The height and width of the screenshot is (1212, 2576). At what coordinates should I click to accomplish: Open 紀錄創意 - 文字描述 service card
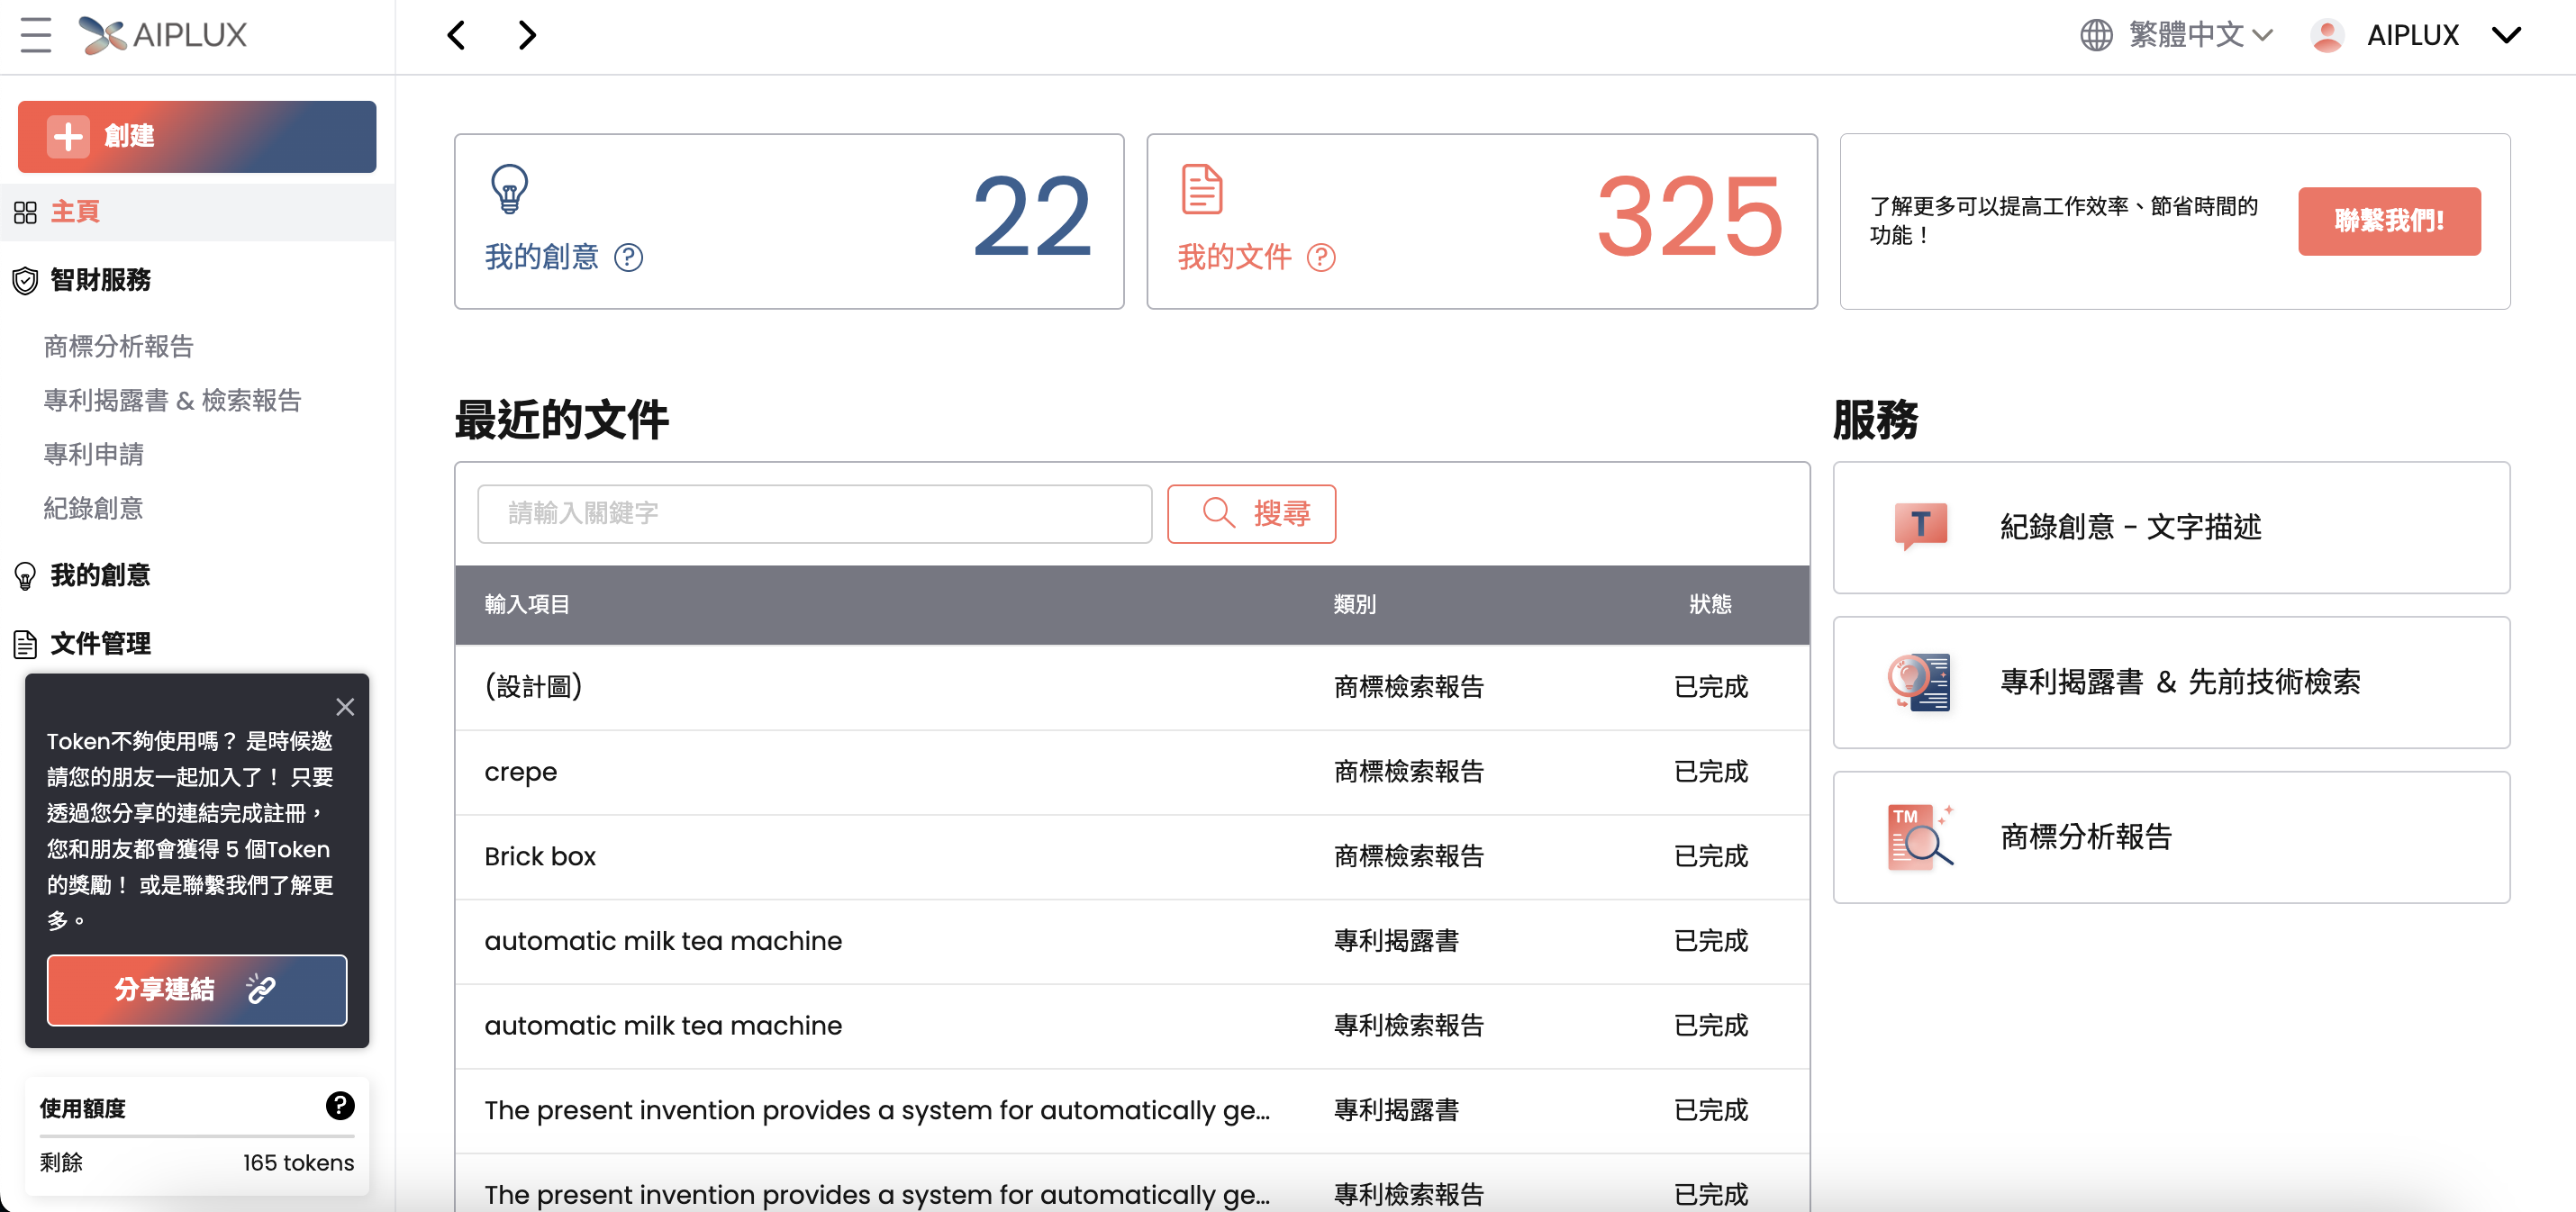pos(2171,527)
